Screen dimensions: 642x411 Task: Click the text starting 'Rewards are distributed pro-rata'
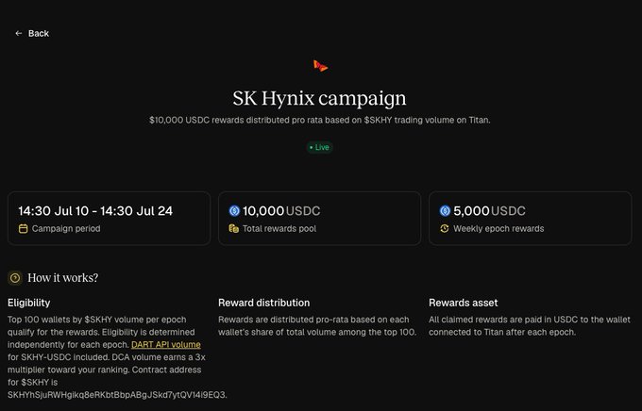tap(317, 326)
